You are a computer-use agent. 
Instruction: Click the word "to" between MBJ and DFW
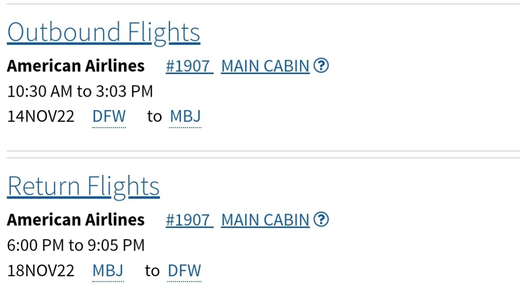tap(152, 271)
